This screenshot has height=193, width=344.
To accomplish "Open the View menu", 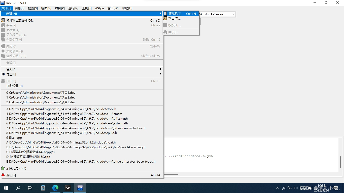I will pos(46,8).
